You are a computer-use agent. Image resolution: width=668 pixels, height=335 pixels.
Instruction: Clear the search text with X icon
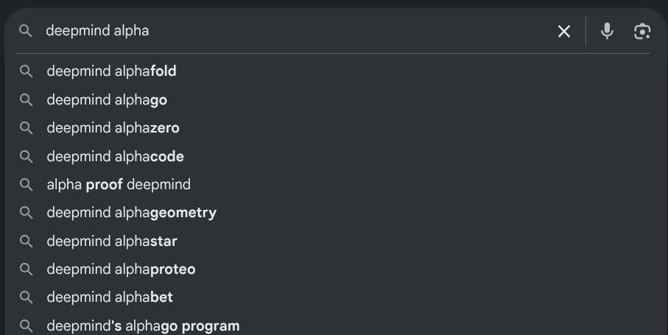[564, 31]
